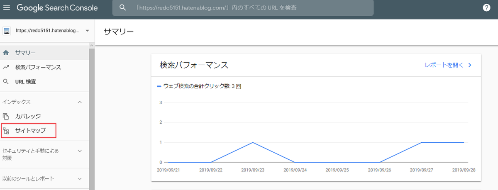Click the レポートを開く link
498x190 pixels.
tap(444, 65)
